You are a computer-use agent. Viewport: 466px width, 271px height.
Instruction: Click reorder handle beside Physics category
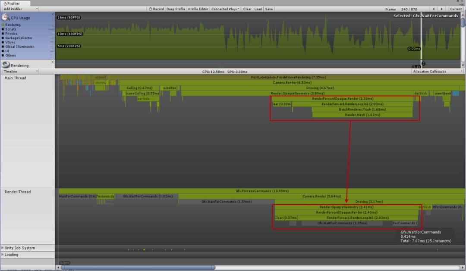coord(52,34)
